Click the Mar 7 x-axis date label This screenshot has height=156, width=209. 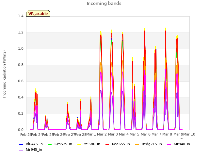pyautogui.click(x=156, y=134)
